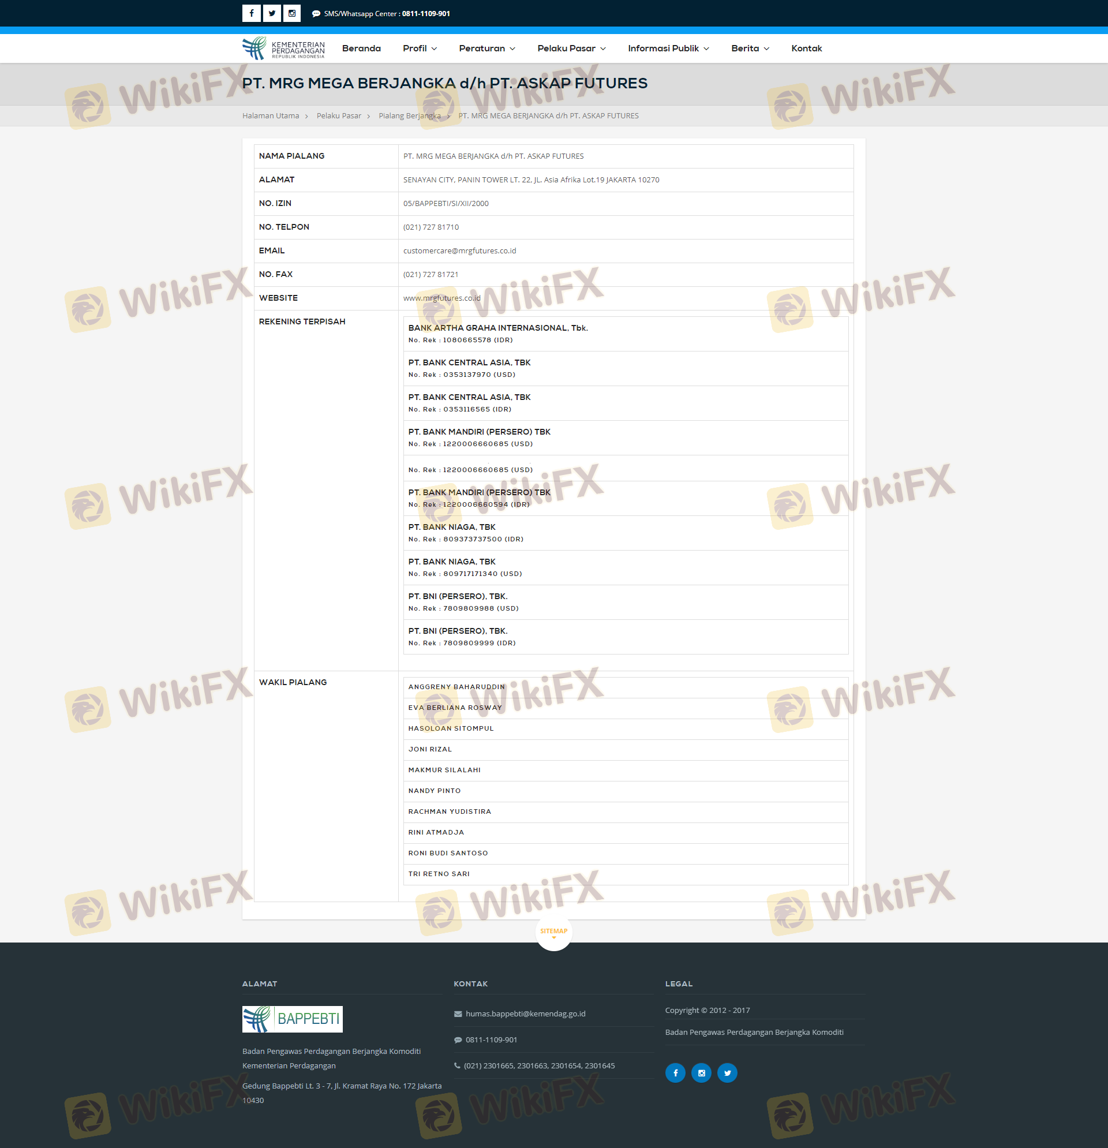This screenshot has height=1148, width=1108.
Task: Expand the Peraturan dropdown menu
Action: tap(486, 48)
